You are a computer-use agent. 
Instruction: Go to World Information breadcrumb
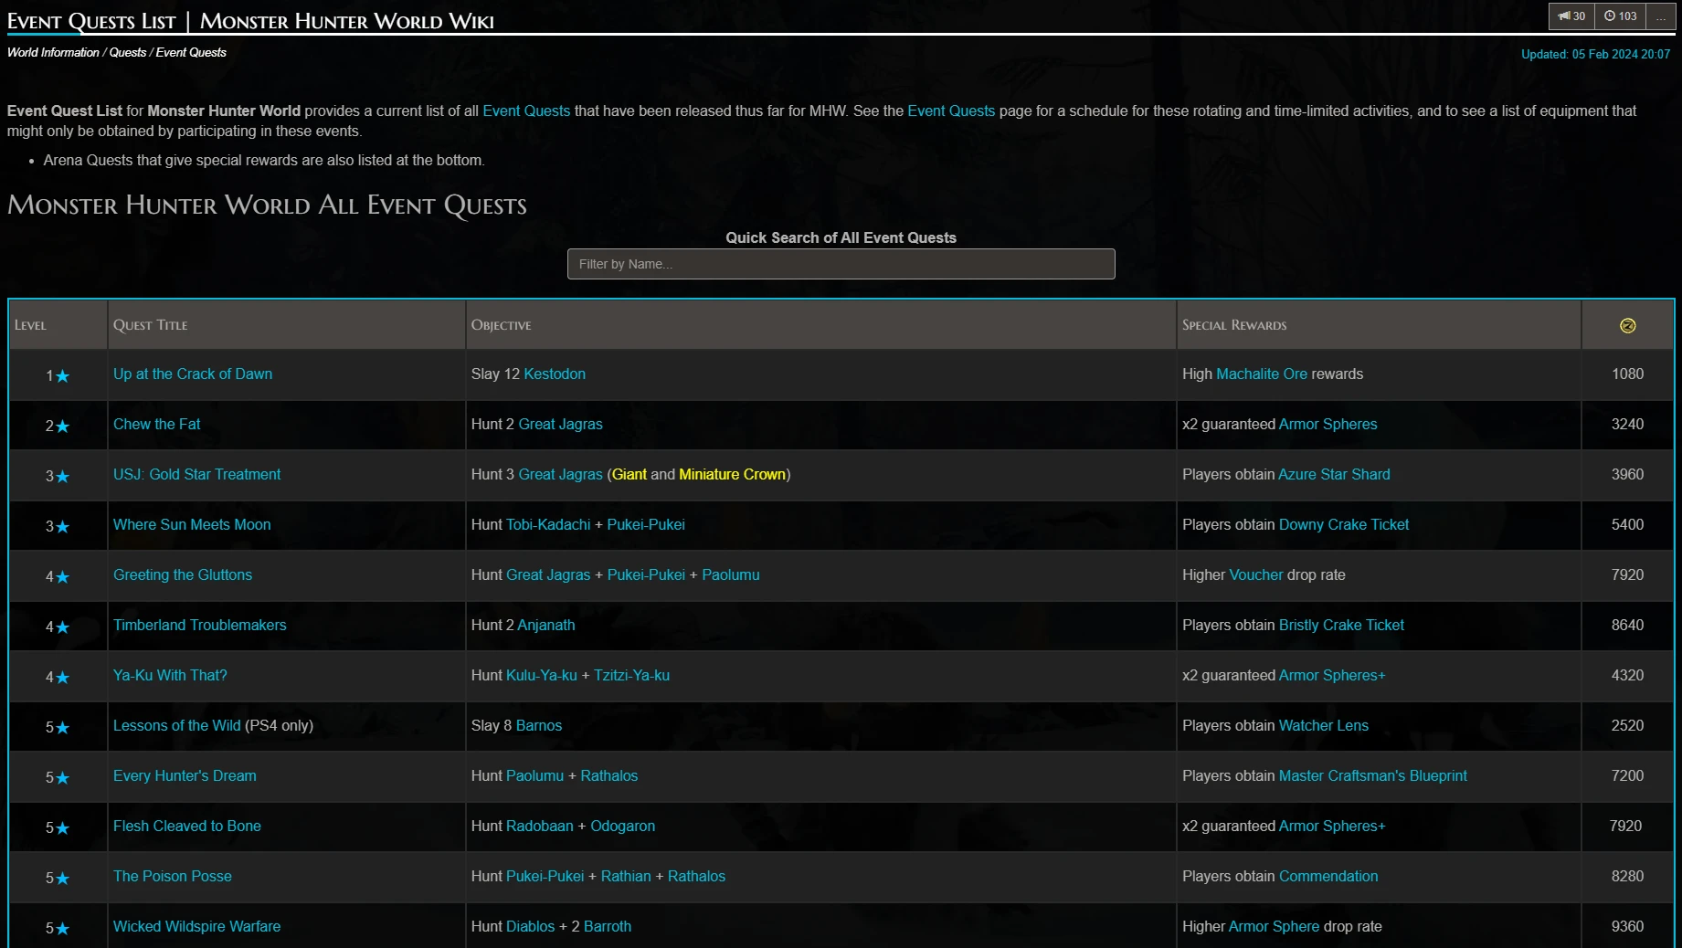click(53, 52)
